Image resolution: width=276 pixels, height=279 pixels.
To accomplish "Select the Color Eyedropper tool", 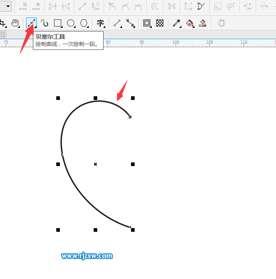I will pyautogui.click(x=176, y=23).
